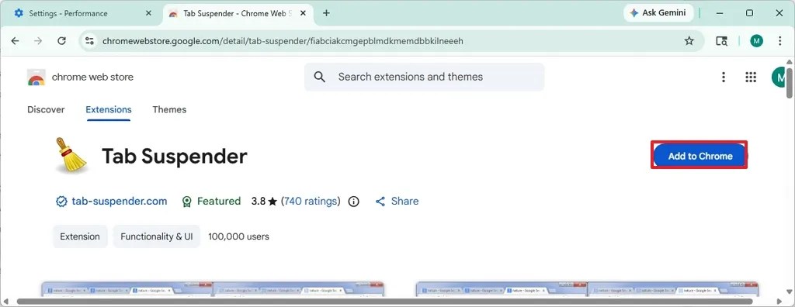The image size is (795, 307).
Task: View site information icon in address bar
Action: 89,41
